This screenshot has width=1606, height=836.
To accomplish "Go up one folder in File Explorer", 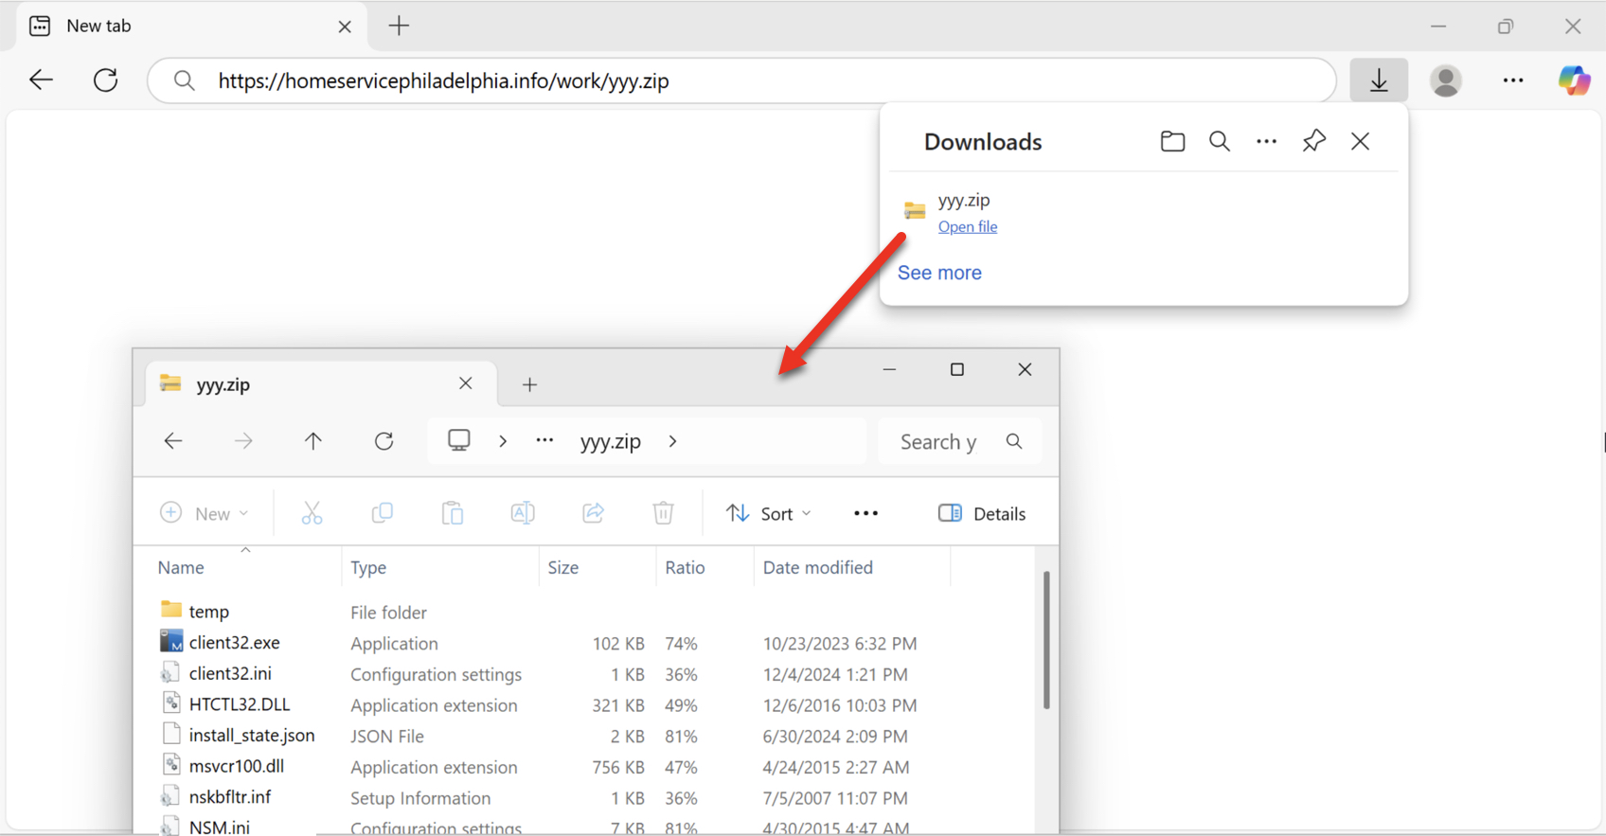I will (x=313, y=441).
